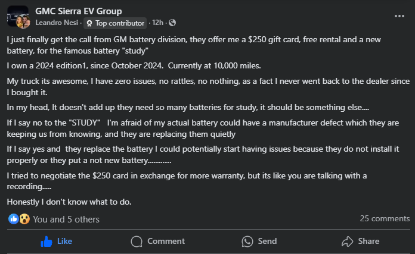The image size is (415, 254).
Task: Click the small blue Like reaction badge
Action: click(x=14, y=219)
